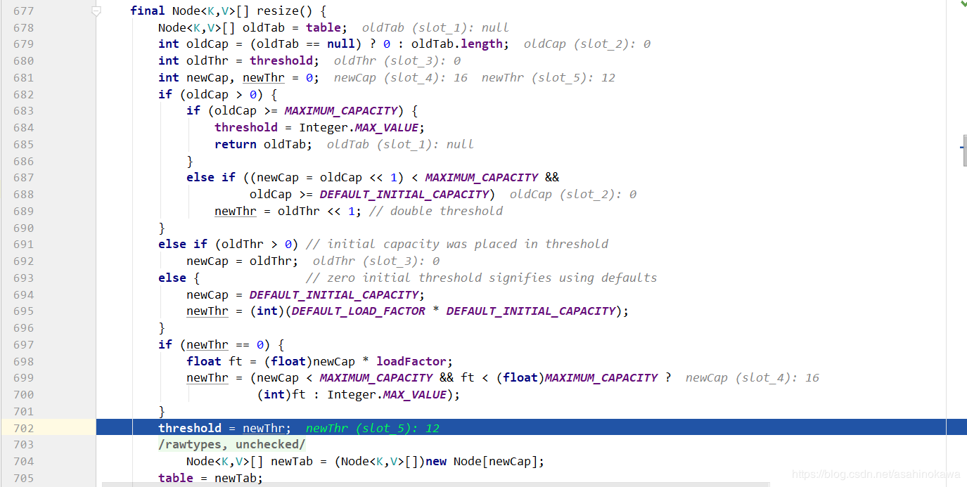967x487 pixels.
Task: Click "new Node[newCap];" on line 704
Action: tap(485, 461)
